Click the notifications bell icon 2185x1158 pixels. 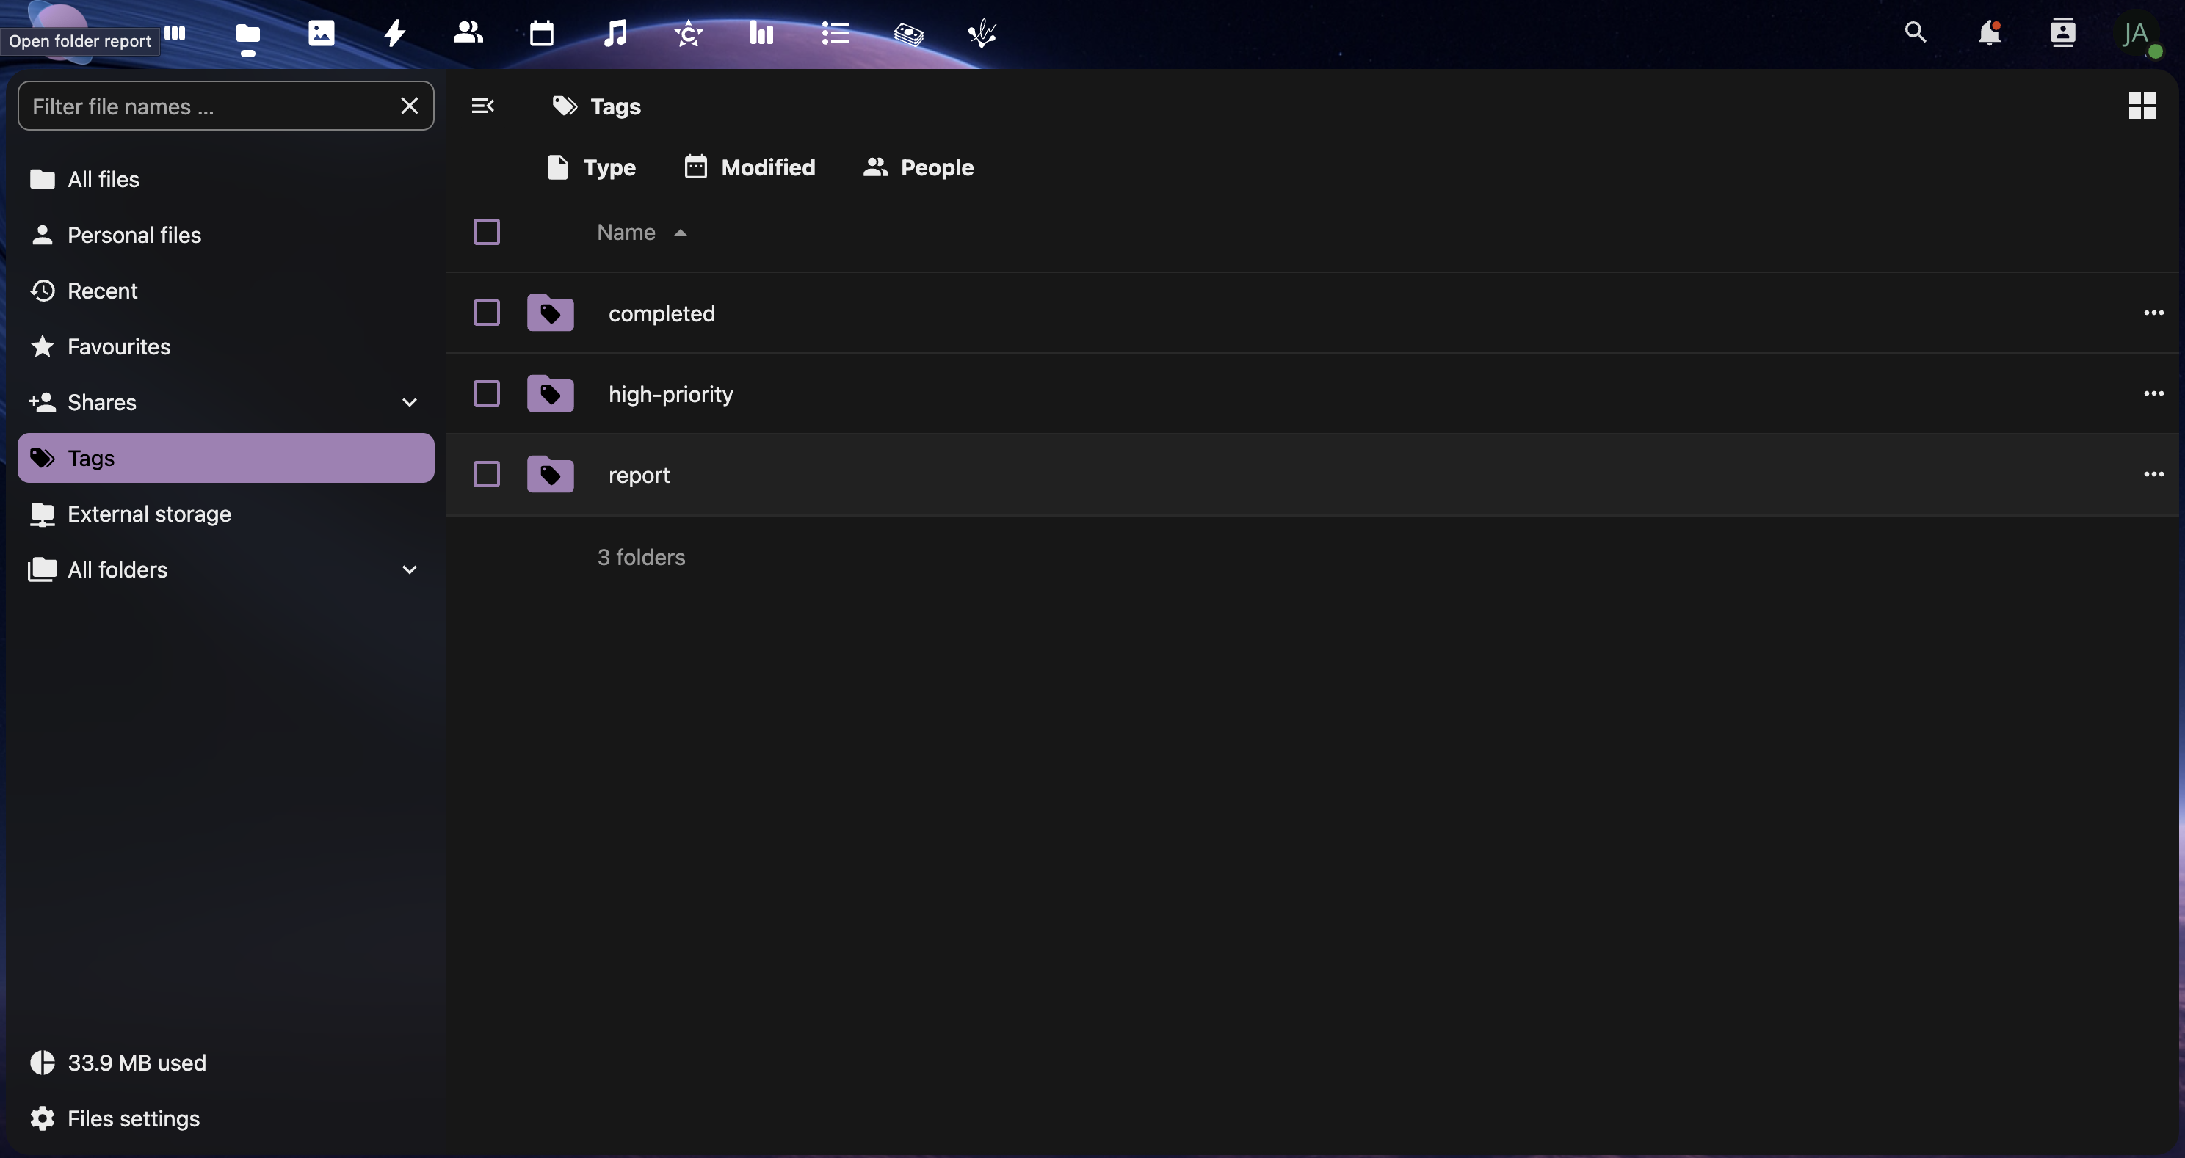click(1988, 34)
